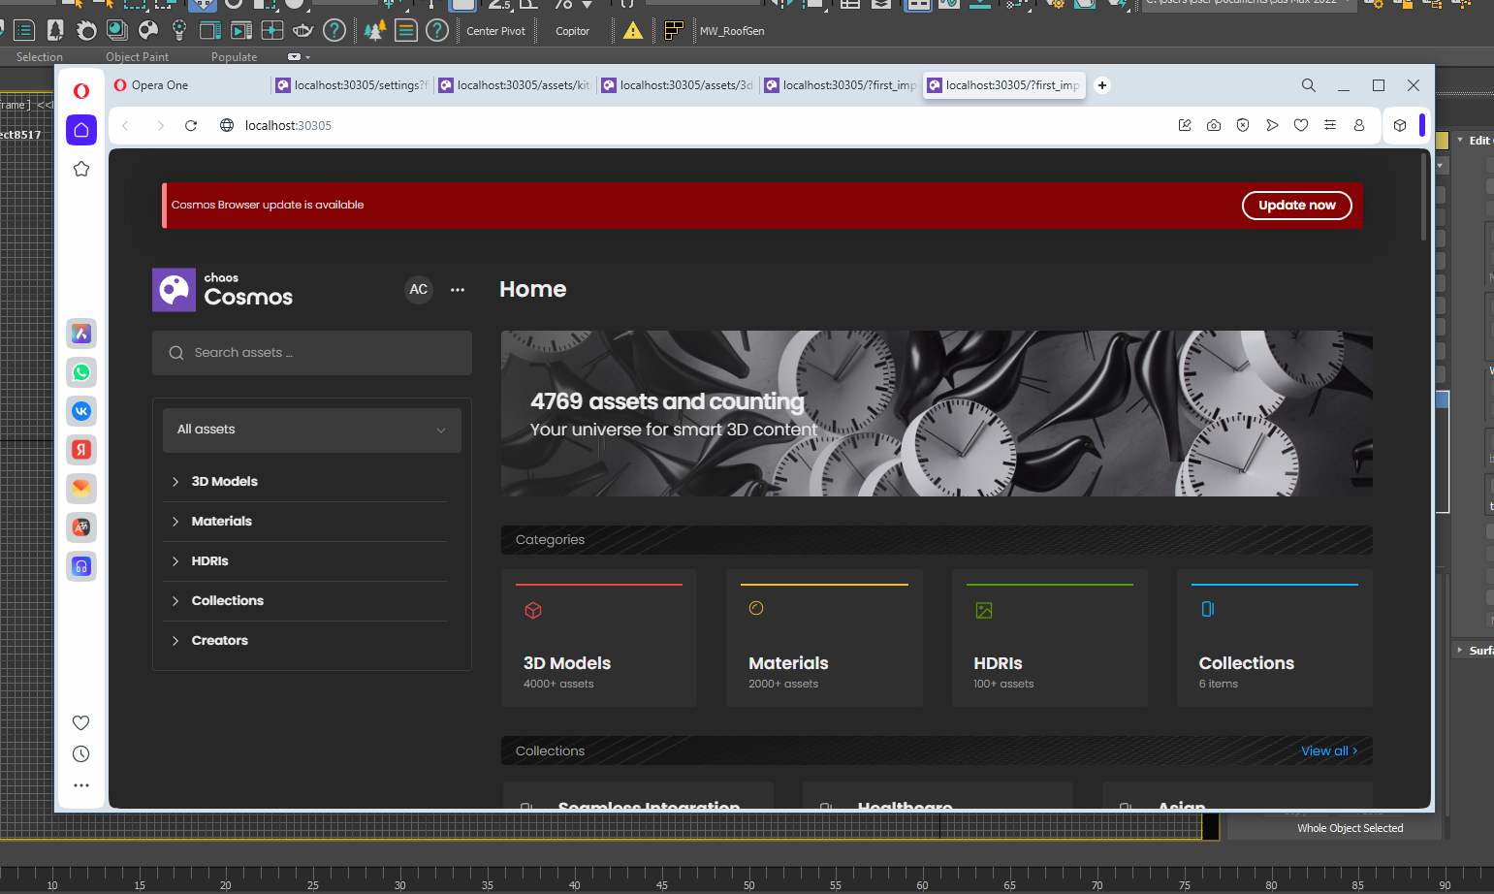Click the Update now button

click(x=1297, y=205)
